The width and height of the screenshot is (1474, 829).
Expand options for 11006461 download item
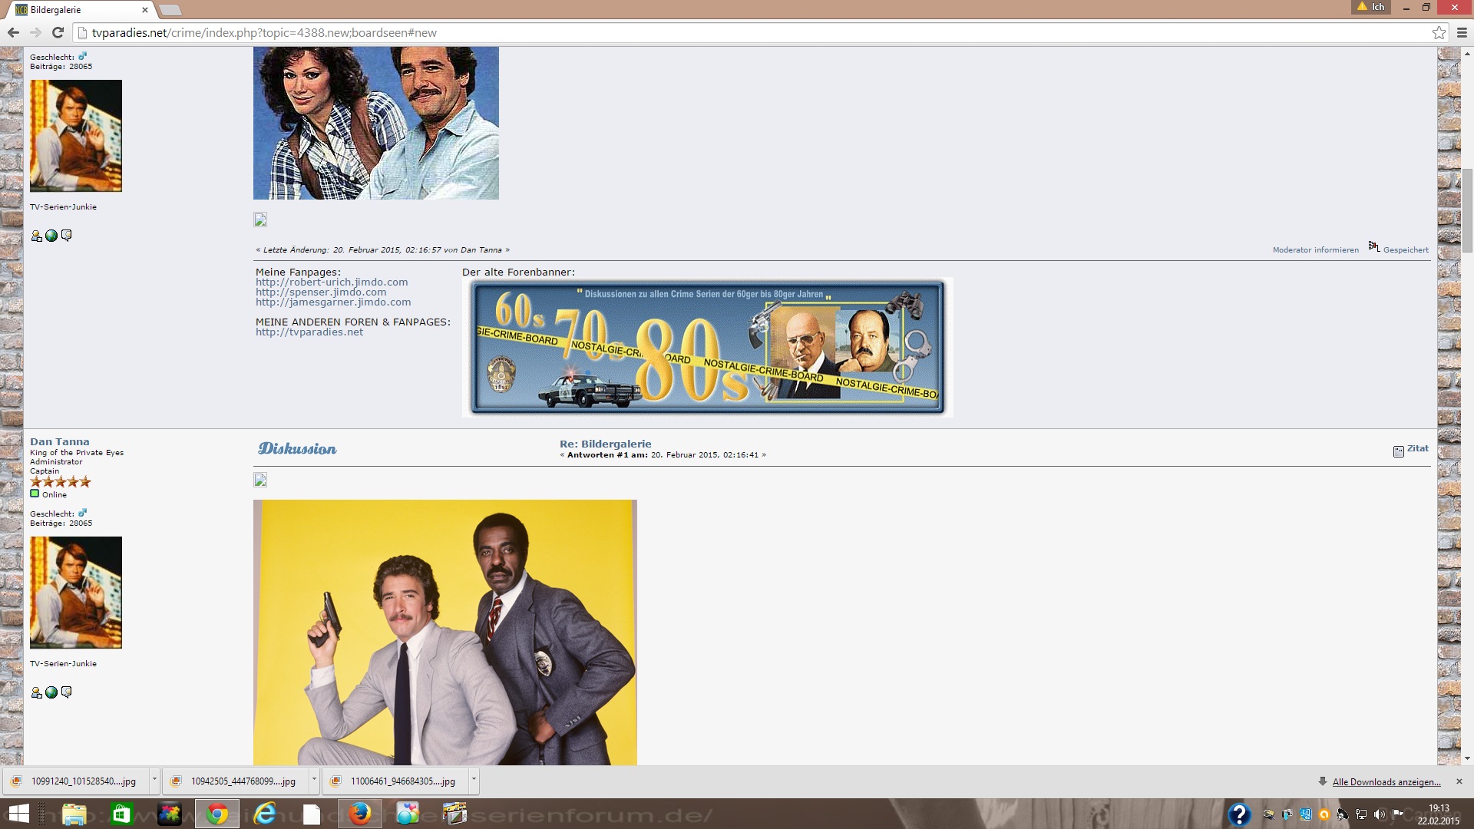click(474, 781)
